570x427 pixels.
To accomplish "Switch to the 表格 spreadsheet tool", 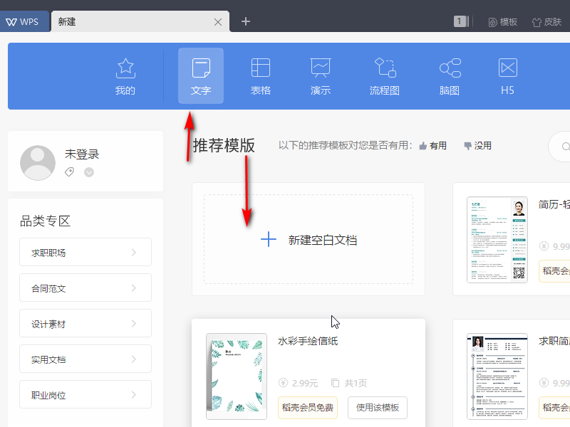I will 260,75.
